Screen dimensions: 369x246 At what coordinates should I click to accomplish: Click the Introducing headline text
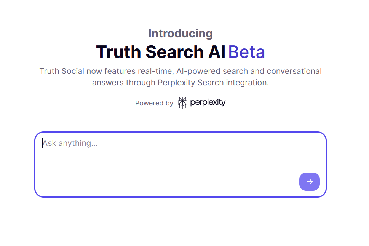(x=180, y=34)
